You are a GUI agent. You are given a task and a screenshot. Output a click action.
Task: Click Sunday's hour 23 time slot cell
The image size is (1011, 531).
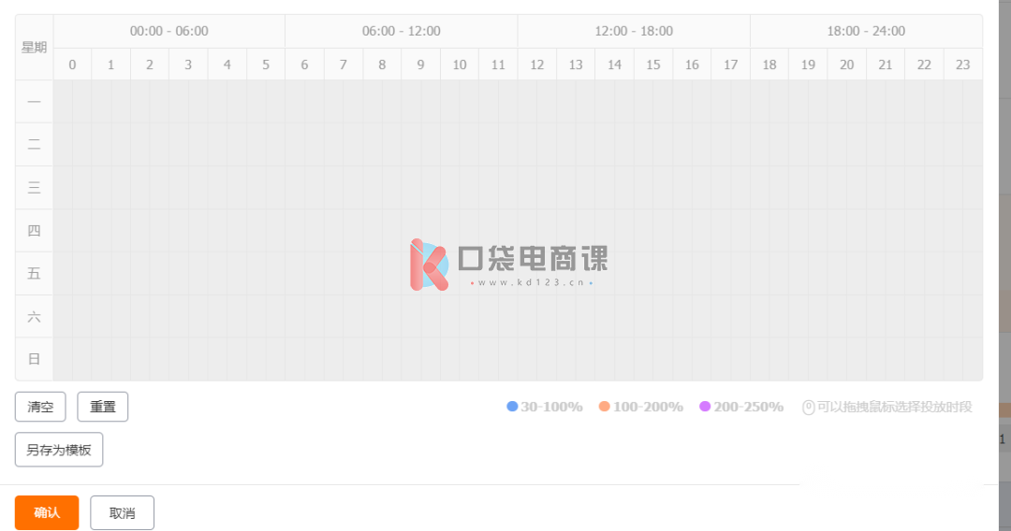(962, 359)
